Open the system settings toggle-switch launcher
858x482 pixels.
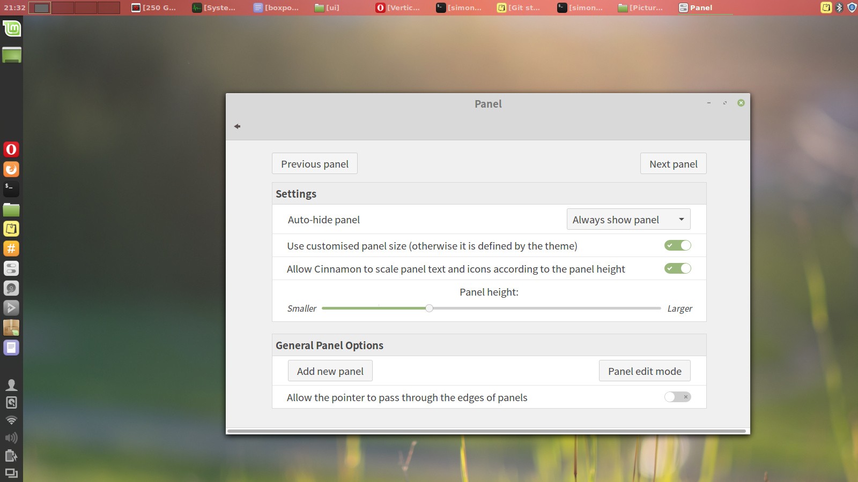coord(11,268)
